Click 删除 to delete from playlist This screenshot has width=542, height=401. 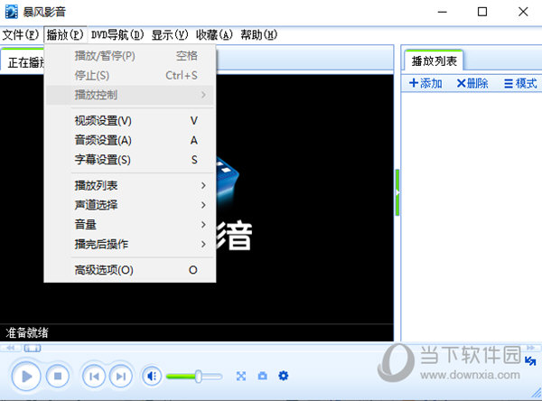[x=472, y=83]
